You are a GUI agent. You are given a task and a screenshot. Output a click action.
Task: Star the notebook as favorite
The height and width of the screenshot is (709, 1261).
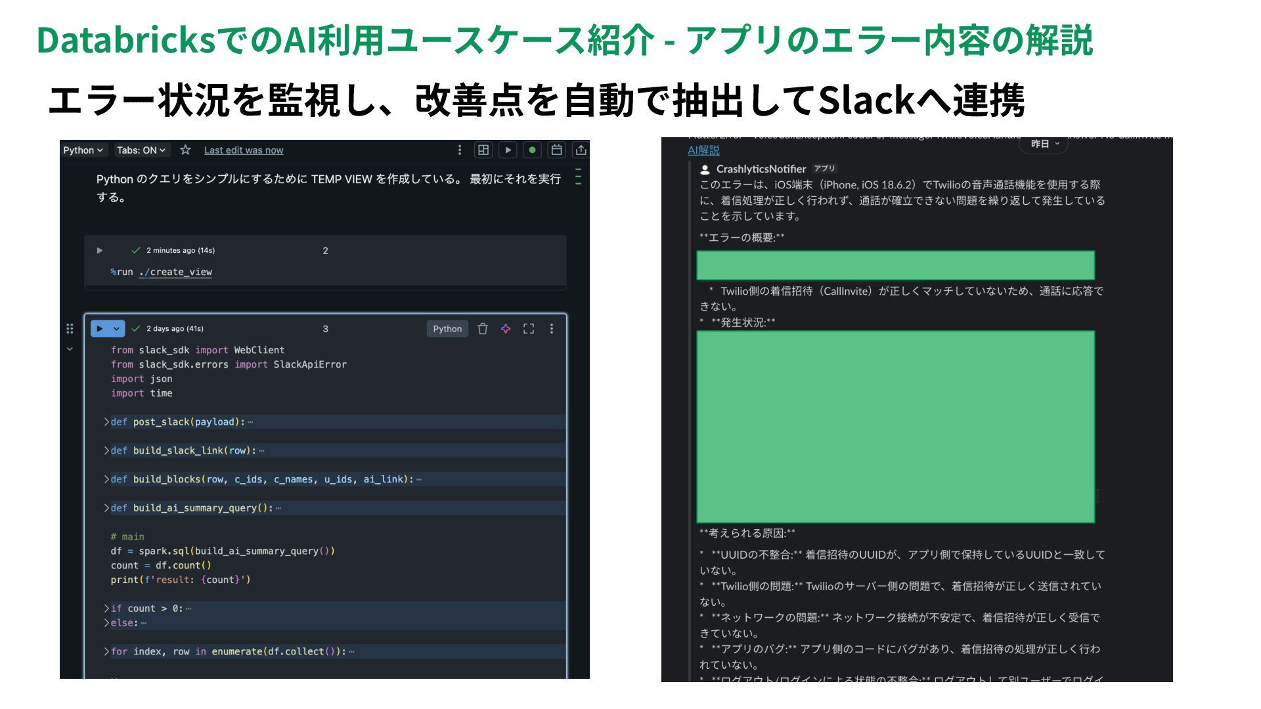tap(185, 150)
